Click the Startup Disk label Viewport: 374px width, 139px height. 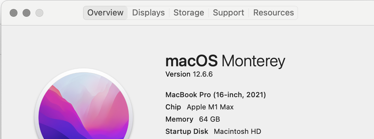click(x=187, y=131)
